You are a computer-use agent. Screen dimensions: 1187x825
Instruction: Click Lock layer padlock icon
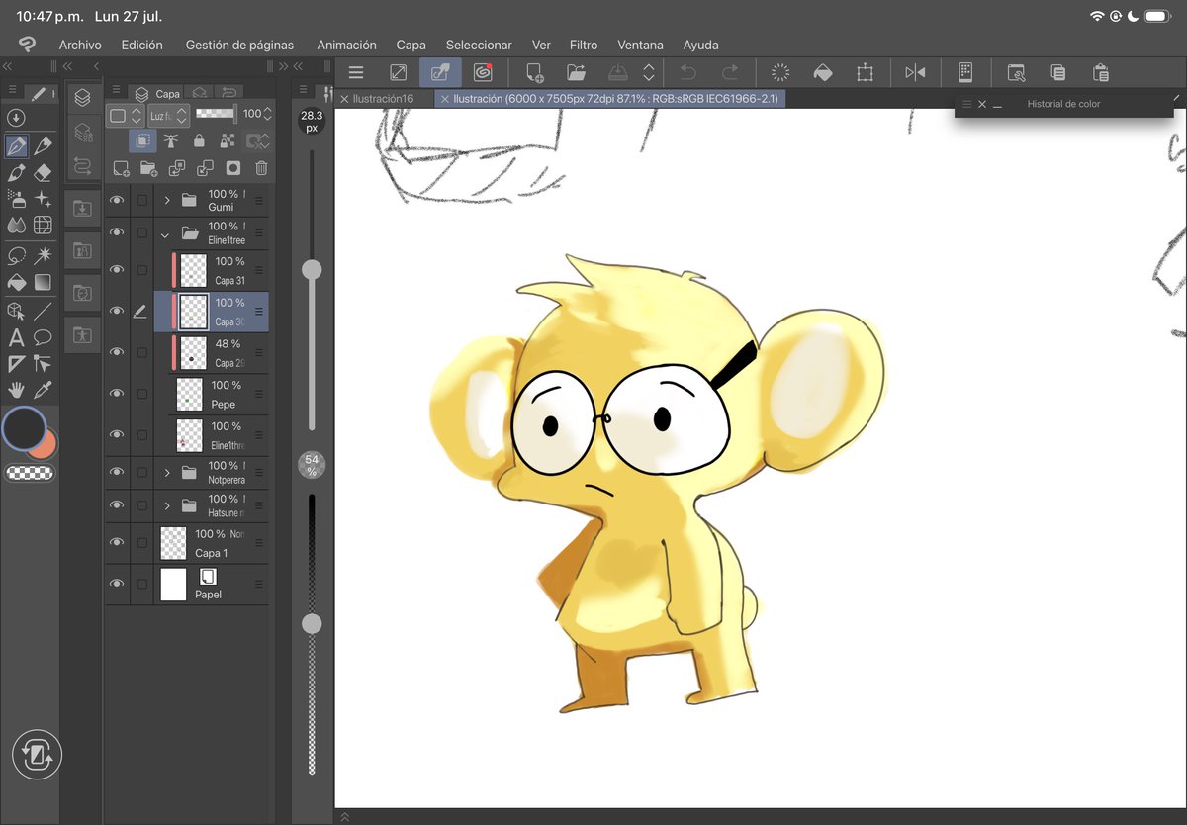(199, 141)
